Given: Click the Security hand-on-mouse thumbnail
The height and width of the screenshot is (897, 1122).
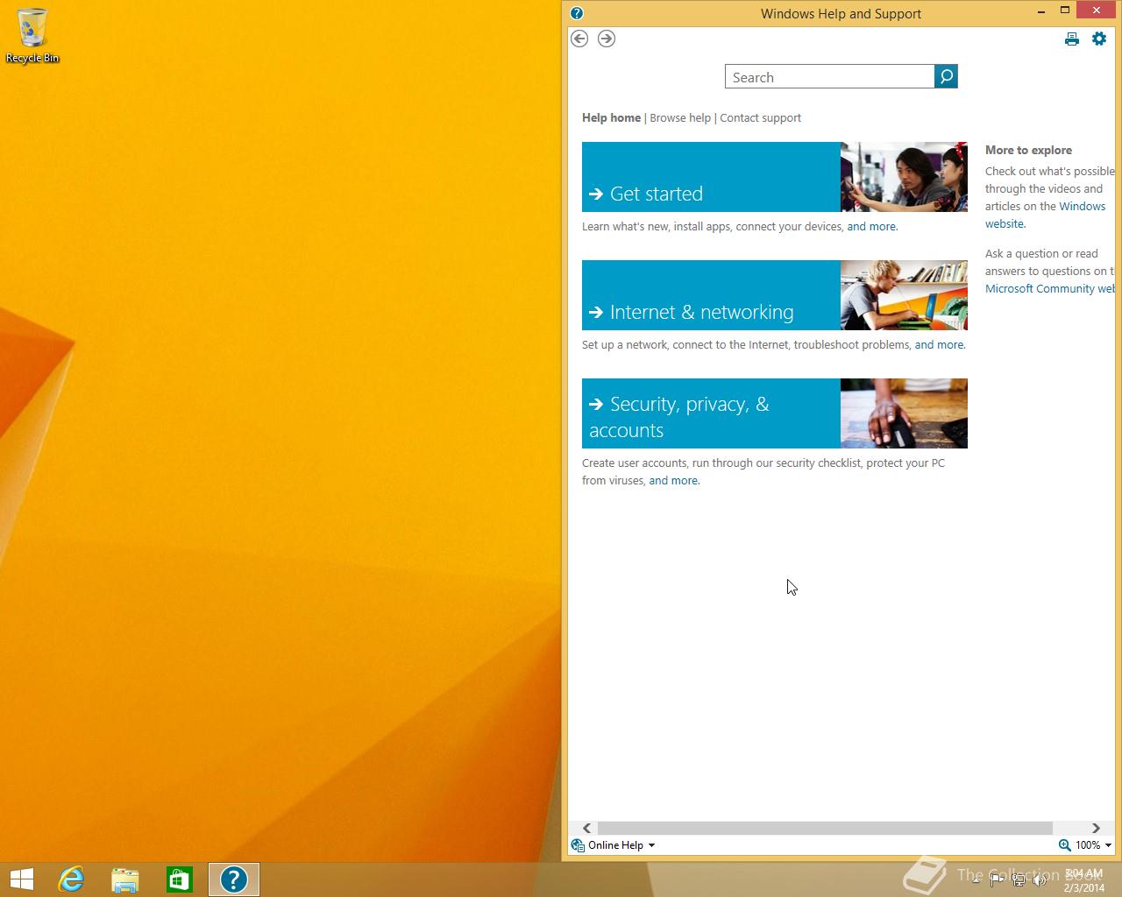Looking at the screenshot, I should tap(904, 413).
